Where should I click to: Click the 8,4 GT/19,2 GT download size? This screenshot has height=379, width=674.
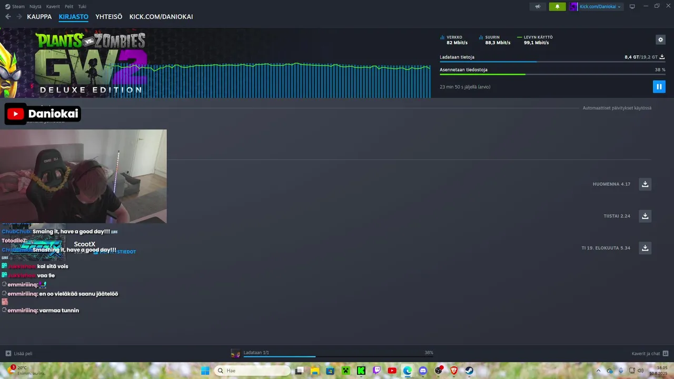coord(641,57)
